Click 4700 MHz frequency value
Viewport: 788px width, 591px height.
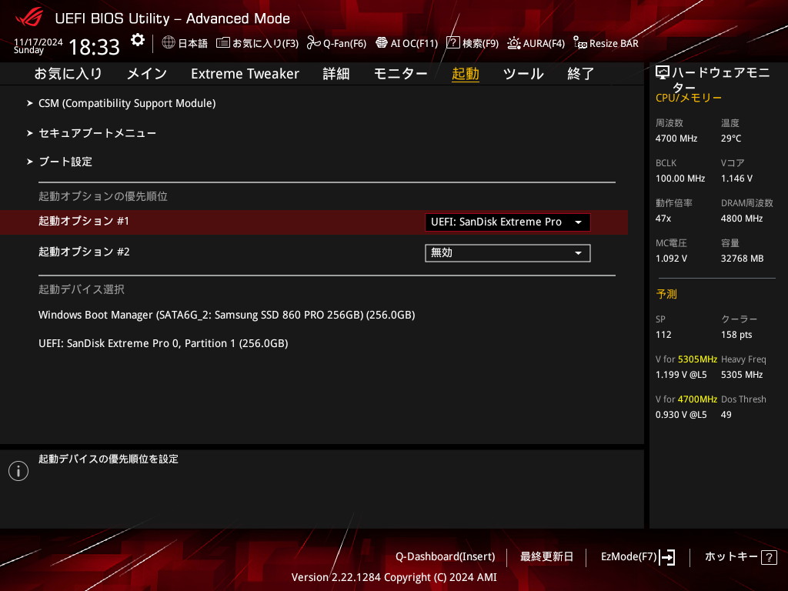pos(676,139)
